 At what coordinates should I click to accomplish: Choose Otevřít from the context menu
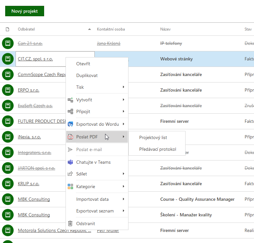coord(97,64)
